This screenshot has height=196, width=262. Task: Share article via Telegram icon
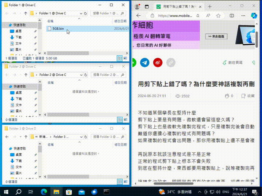coord(144,63)
